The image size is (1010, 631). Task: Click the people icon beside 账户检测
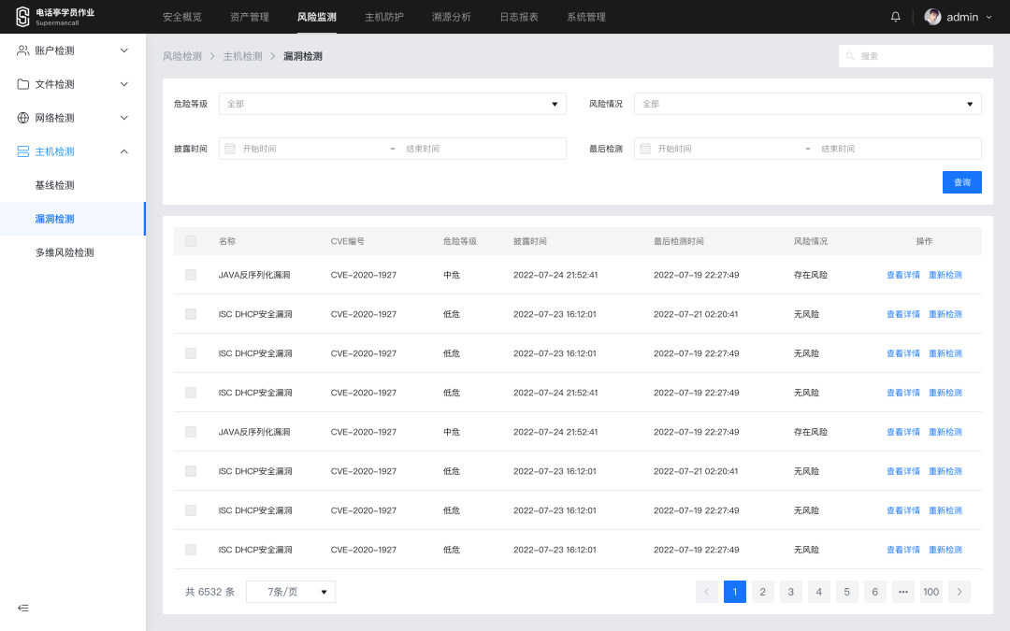coord(23,50)
